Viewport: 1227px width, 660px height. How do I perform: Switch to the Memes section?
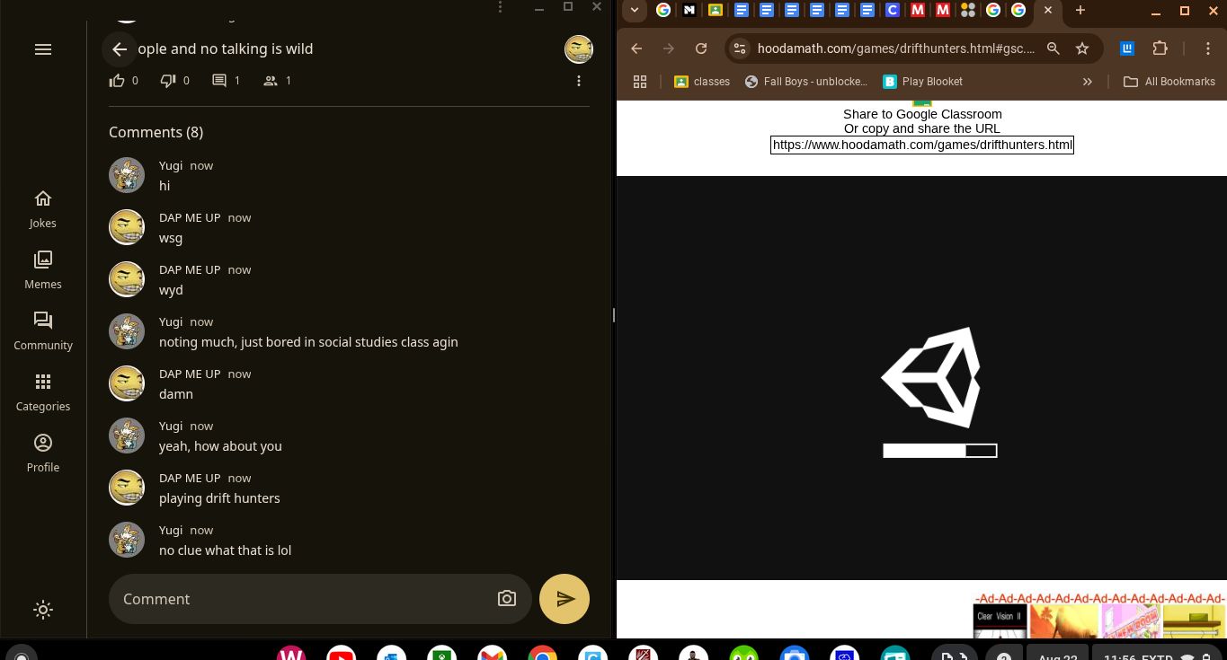(x=43, y=269)
